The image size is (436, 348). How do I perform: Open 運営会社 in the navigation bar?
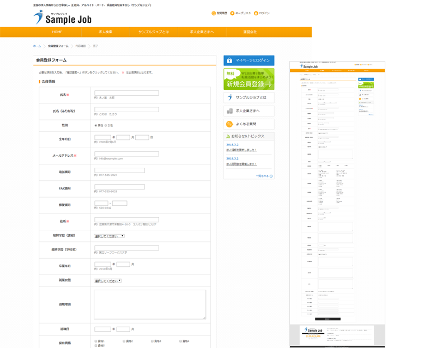250,32
